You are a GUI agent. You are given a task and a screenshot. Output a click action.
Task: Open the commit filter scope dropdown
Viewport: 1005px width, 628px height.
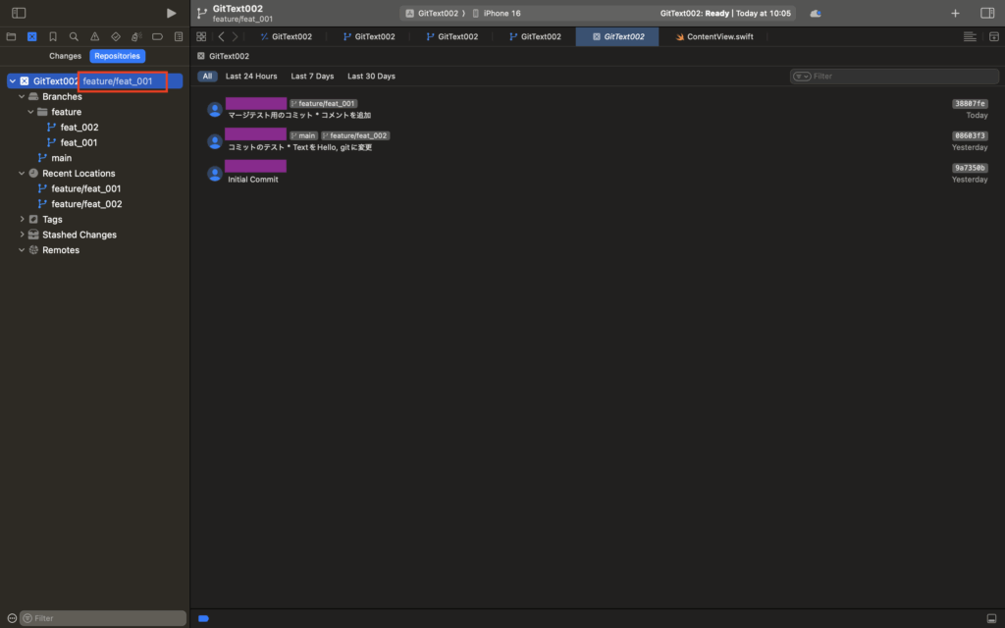pyautogui.click(x=802, y=77)
